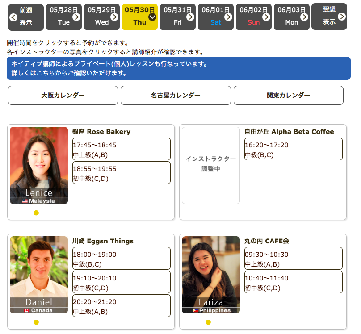Click the down chevron on 05月30日 Thu
361x334 pixels.
click(x=152, y=17)
